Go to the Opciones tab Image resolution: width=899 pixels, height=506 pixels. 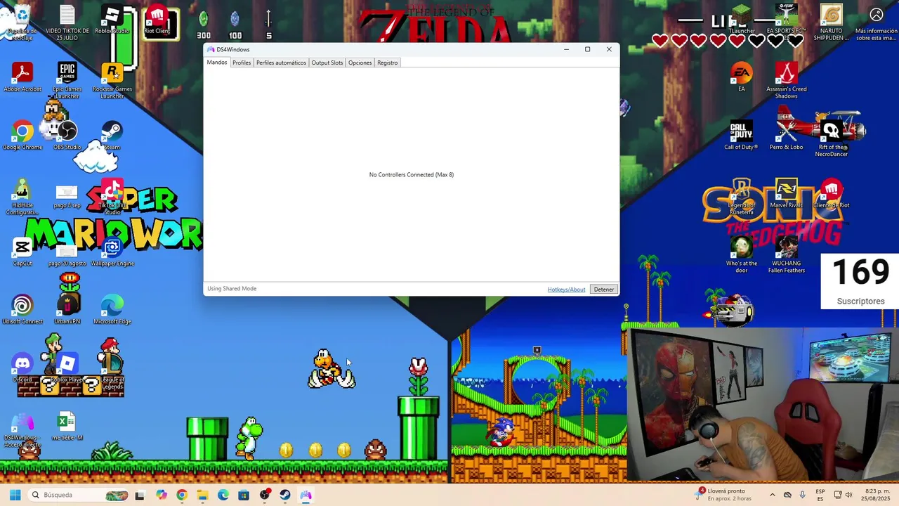pyautogui.click(x=360, y=63)
